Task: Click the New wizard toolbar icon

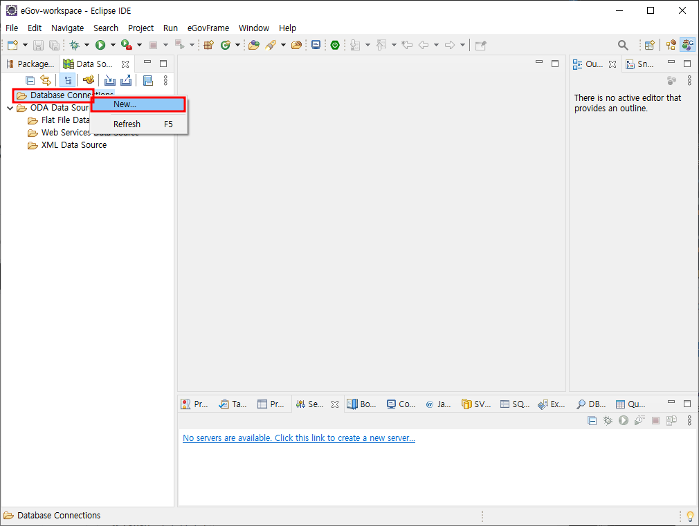Action: pos(13,45)
